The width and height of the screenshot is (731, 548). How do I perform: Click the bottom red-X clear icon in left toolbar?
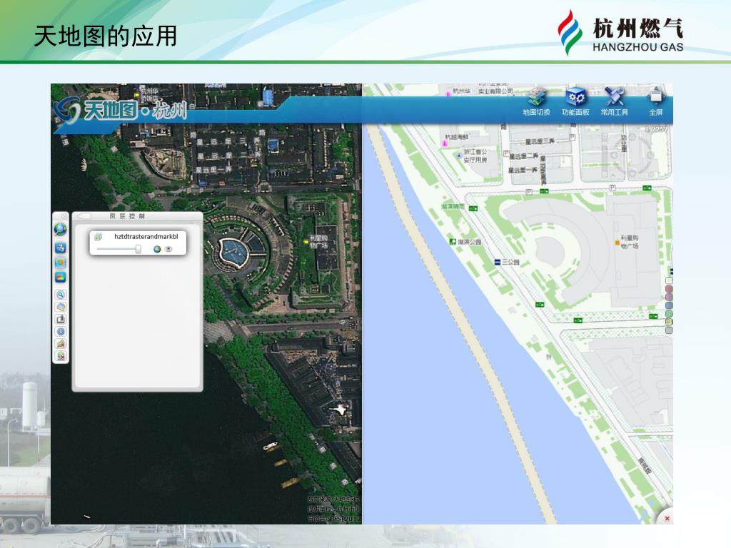point(61,356)
